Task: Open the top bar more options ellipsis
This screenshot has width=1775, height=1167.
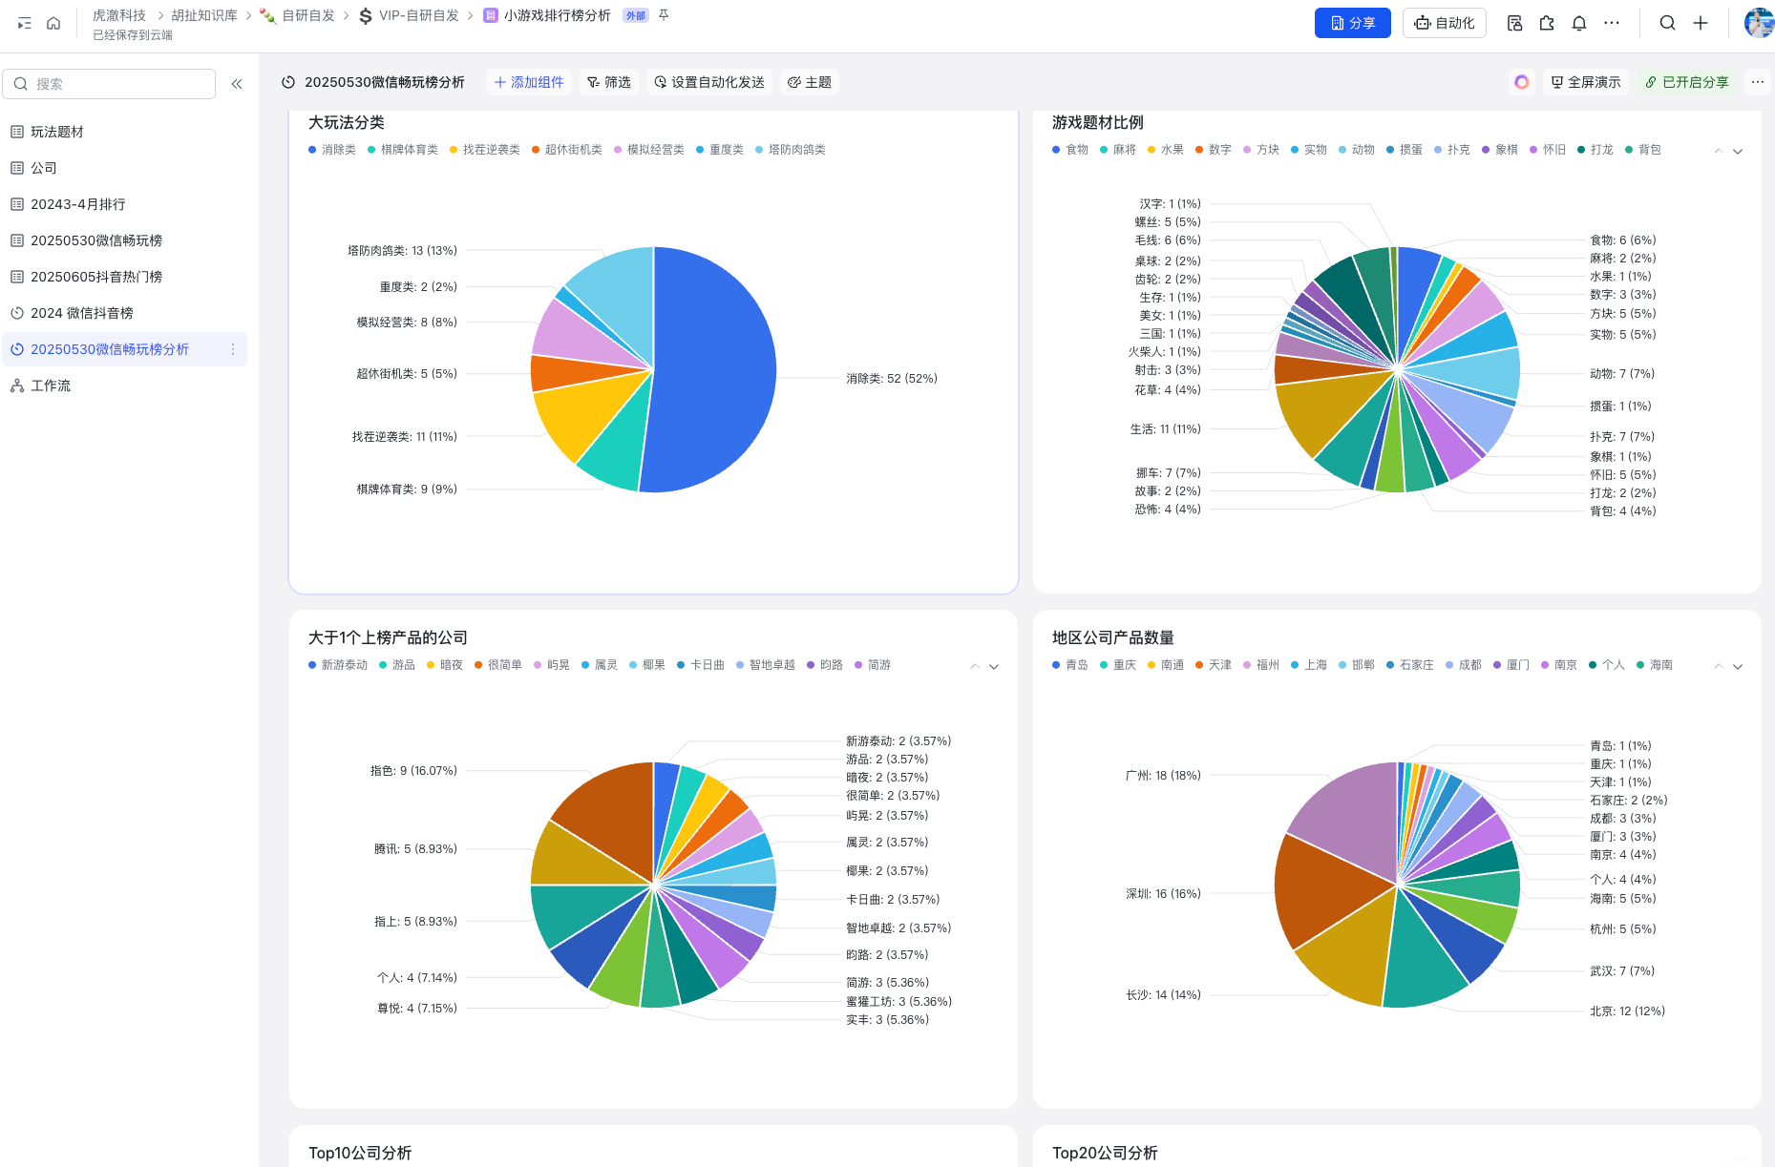Action: point(1612,23)
